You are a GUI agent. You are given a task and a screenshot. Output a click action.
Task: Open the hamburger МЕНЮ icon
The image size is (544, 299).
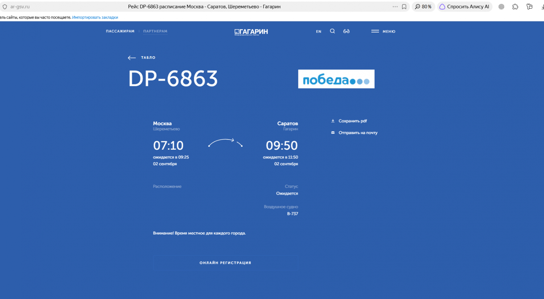coord(375,31)
